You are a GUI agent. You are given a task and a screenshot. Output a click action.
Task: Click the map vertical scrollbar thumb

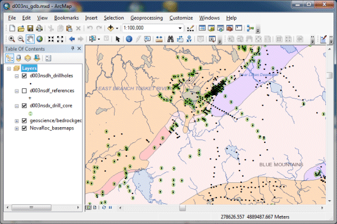point(330,75)
